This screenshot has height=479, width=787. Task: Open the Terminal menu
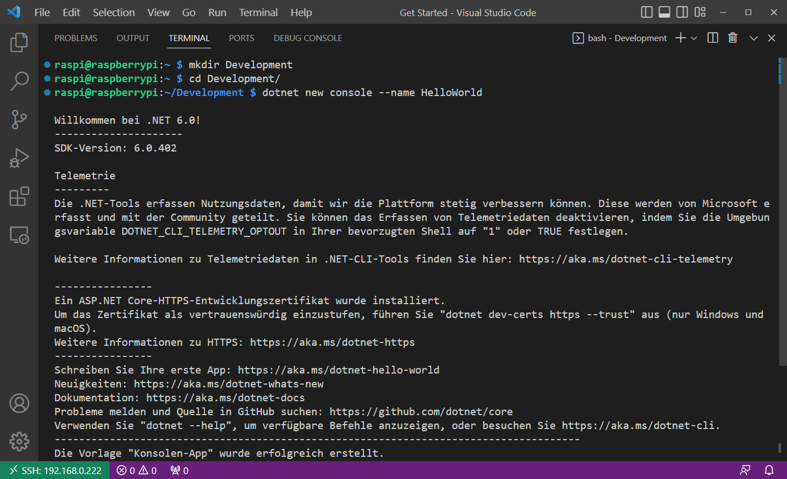pyautogui.click(x=258, y=12)
